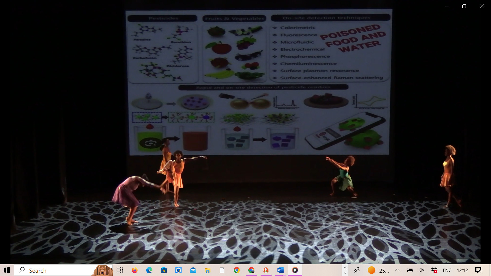
Task: Switch to Microsoft Word window
Action: 281,270
